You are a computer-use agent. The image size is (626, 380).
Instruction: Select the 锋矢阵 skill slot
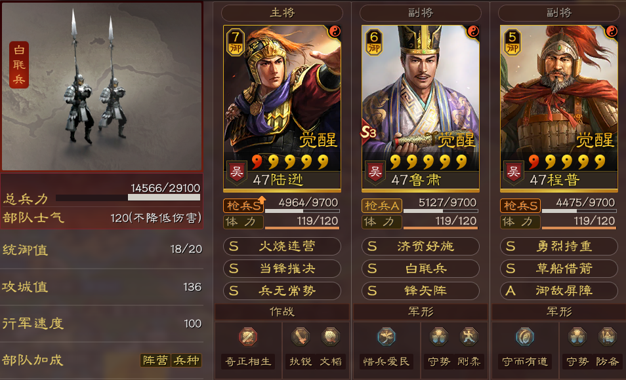pos(421,291)
